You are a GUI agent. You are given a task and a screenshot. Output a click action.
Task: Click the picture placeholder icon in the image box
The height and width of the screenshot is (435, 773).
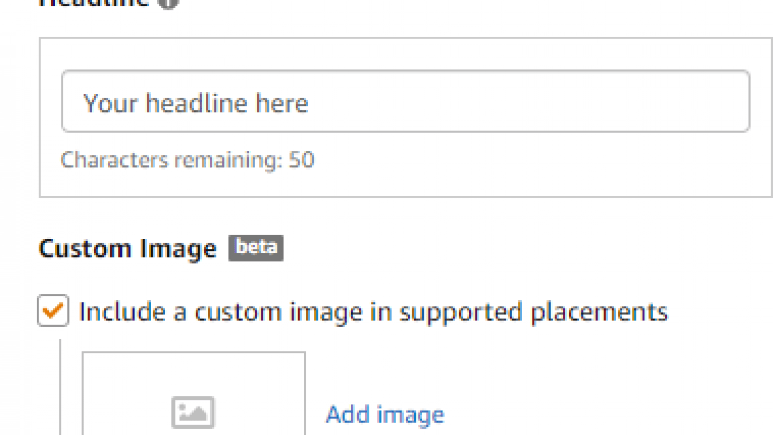[193, 412]
